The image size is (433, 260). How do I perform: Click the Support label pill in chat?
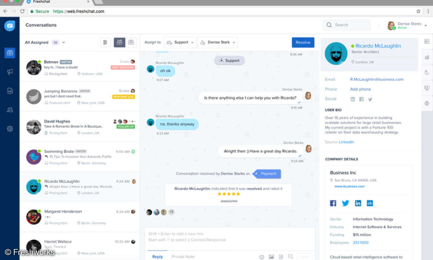click(229, 60)
